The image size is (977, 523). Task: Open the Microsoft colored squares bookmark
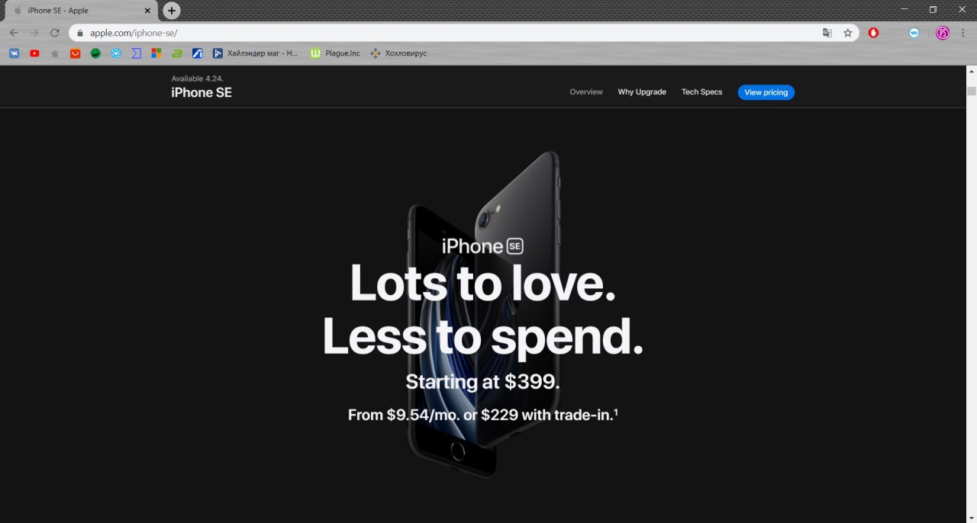[x=156, y=53]
